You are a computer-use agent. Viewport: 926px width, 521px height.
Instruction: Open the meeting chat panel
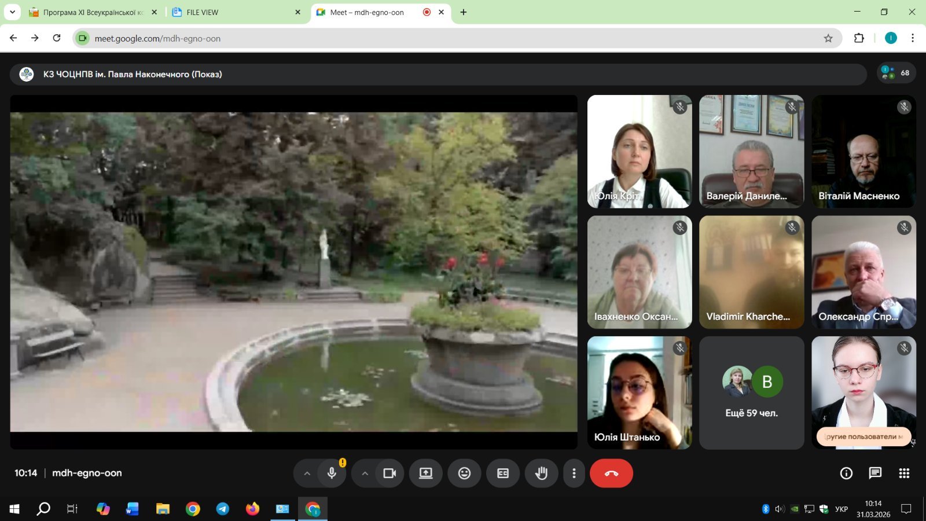tap(875, 474)
